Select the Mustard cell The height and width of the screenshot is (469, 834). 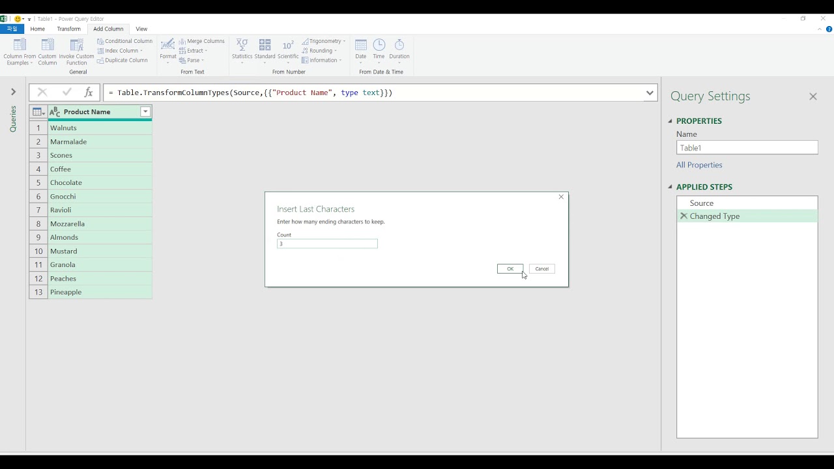100,251
